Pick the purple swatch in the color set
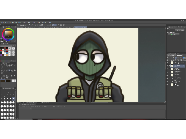 click(x=1, y=55)
